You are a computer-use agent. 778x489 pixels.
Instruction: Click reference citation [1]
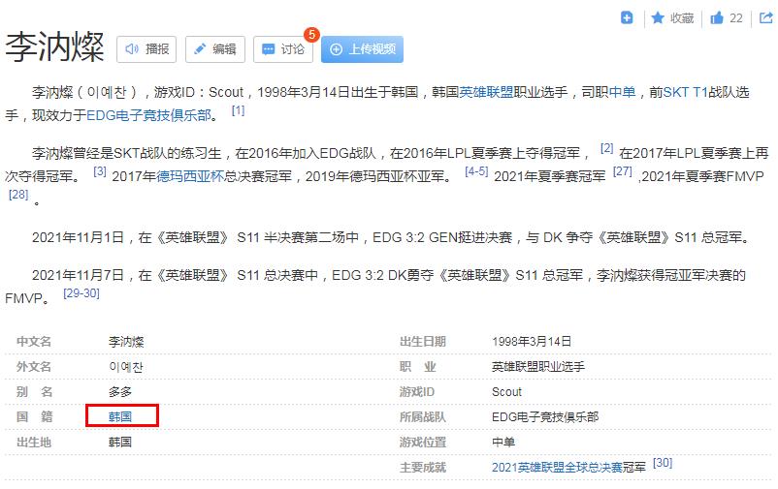(238, 111)
